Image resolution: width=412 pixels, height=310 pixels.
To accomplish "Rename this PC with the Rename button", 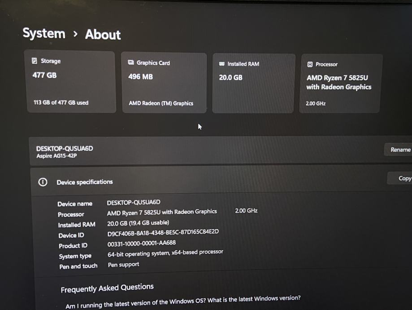I will (399, 150).
